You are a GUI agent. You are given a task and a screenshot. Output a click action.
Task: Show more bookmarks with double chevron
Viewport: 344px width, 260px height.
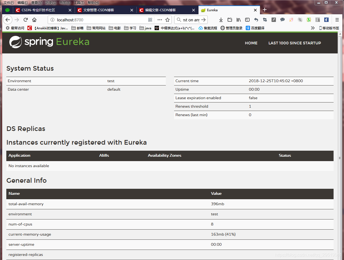pyautogui.click(x=313, y=28)
